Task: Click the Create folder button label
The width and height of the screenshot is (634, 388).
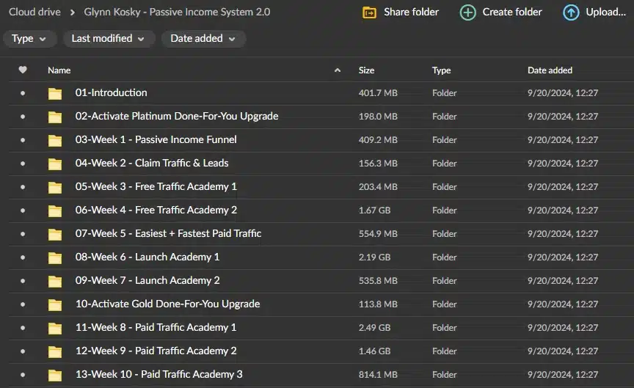Action: pos(512,12)
